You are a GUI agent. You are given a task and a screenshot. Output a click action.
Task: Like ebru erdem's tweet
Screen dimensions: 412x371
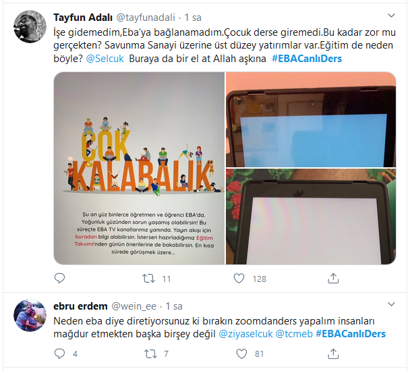tap(241, 353)
